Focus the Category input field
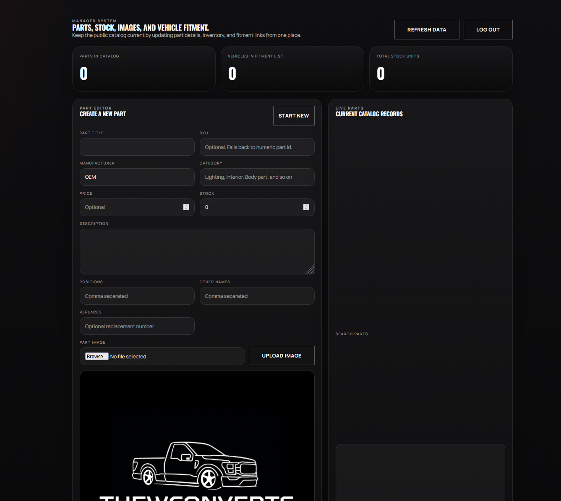The height and width of the screenshot is (501, 561). (x=257, y=177)
